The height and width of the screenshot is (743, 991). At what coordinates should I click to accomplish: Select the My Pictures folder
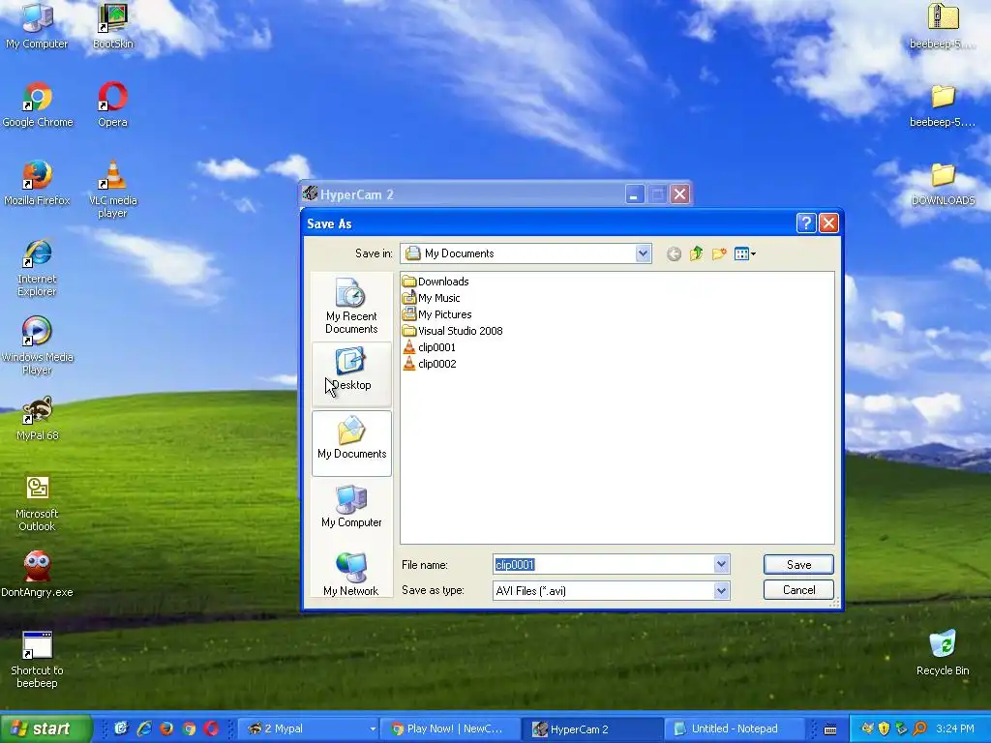pyautogui.click(x=436, y=314)
